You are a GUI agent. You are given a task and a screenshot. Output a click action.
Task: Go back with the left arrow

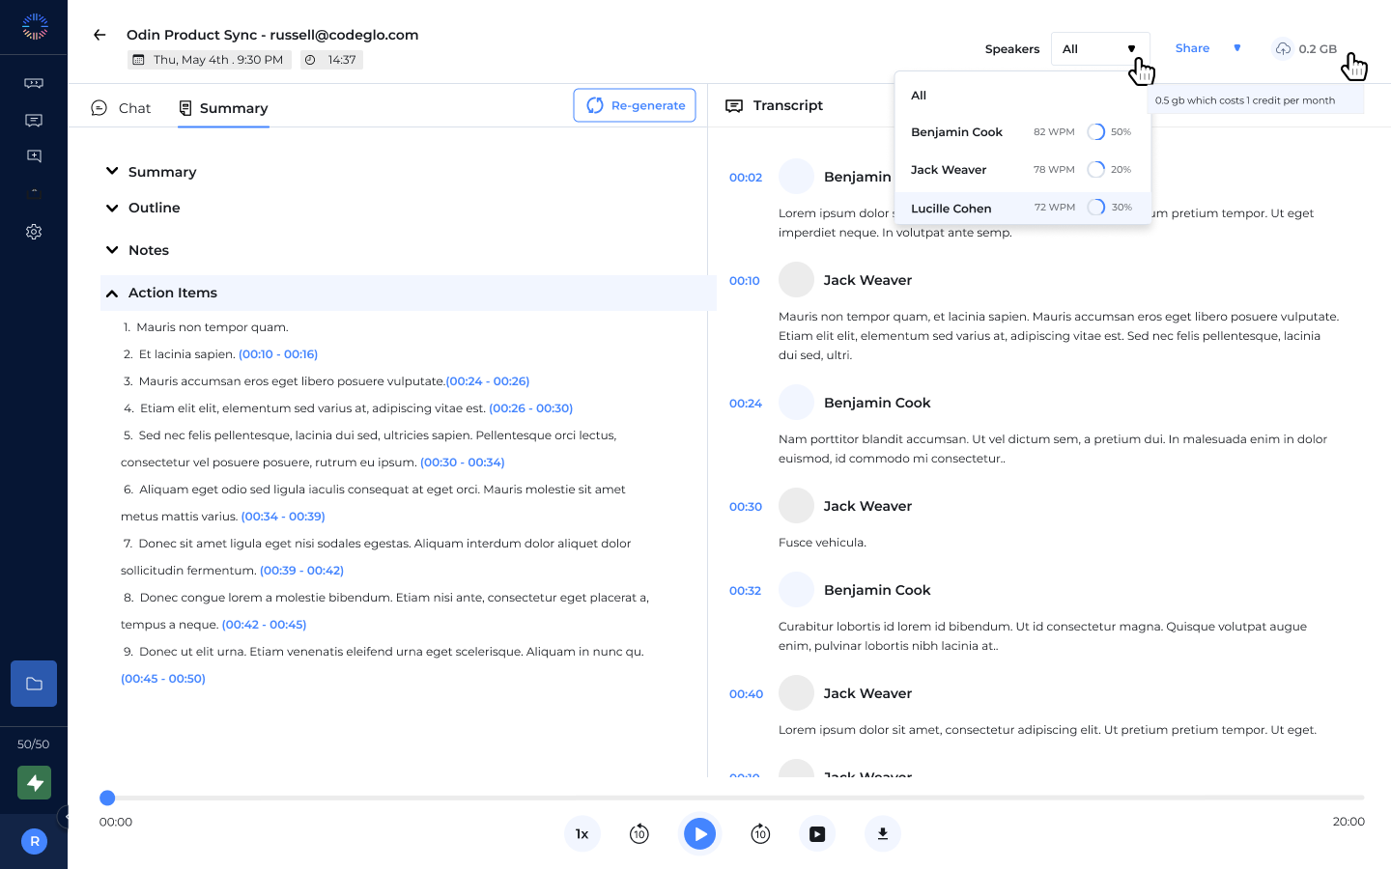[x=99, y=35]
